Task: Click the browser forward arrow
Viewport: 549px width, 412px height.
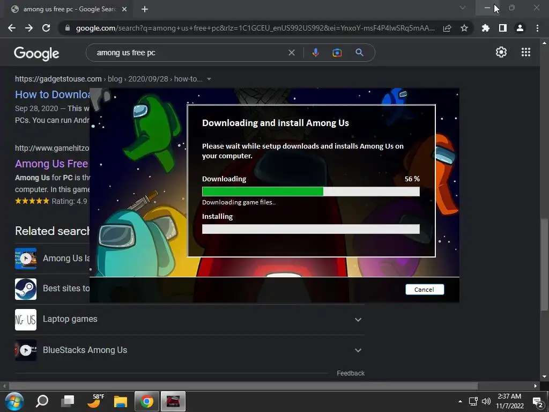Action: tap(29, 28)
